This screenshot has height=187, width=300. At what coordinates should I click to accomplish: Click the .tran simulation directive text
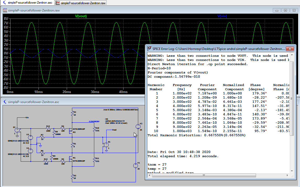(120, 110)
